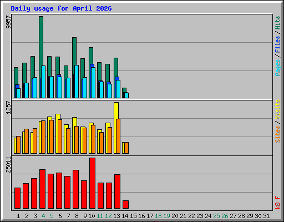The height and width of the screenshot is (222, 284).
Task: Click the tallest yellow visits bar on day 13
Action: coord(116,110)
